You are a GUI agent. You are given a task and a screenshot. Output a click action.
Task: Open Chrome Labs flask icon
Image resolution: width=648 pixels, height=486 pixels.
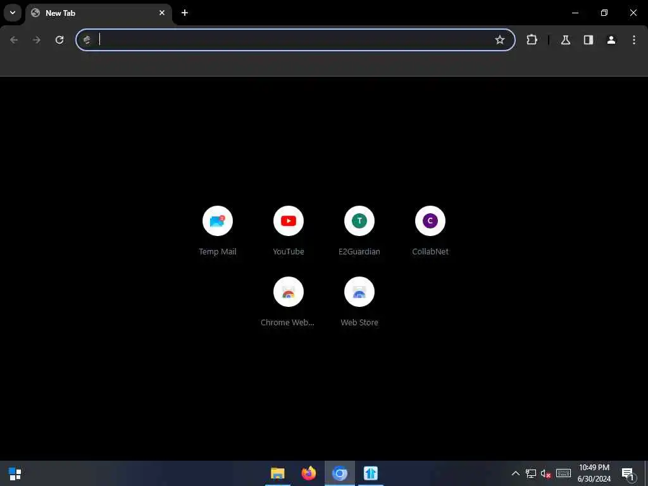[x=565, y=40]
